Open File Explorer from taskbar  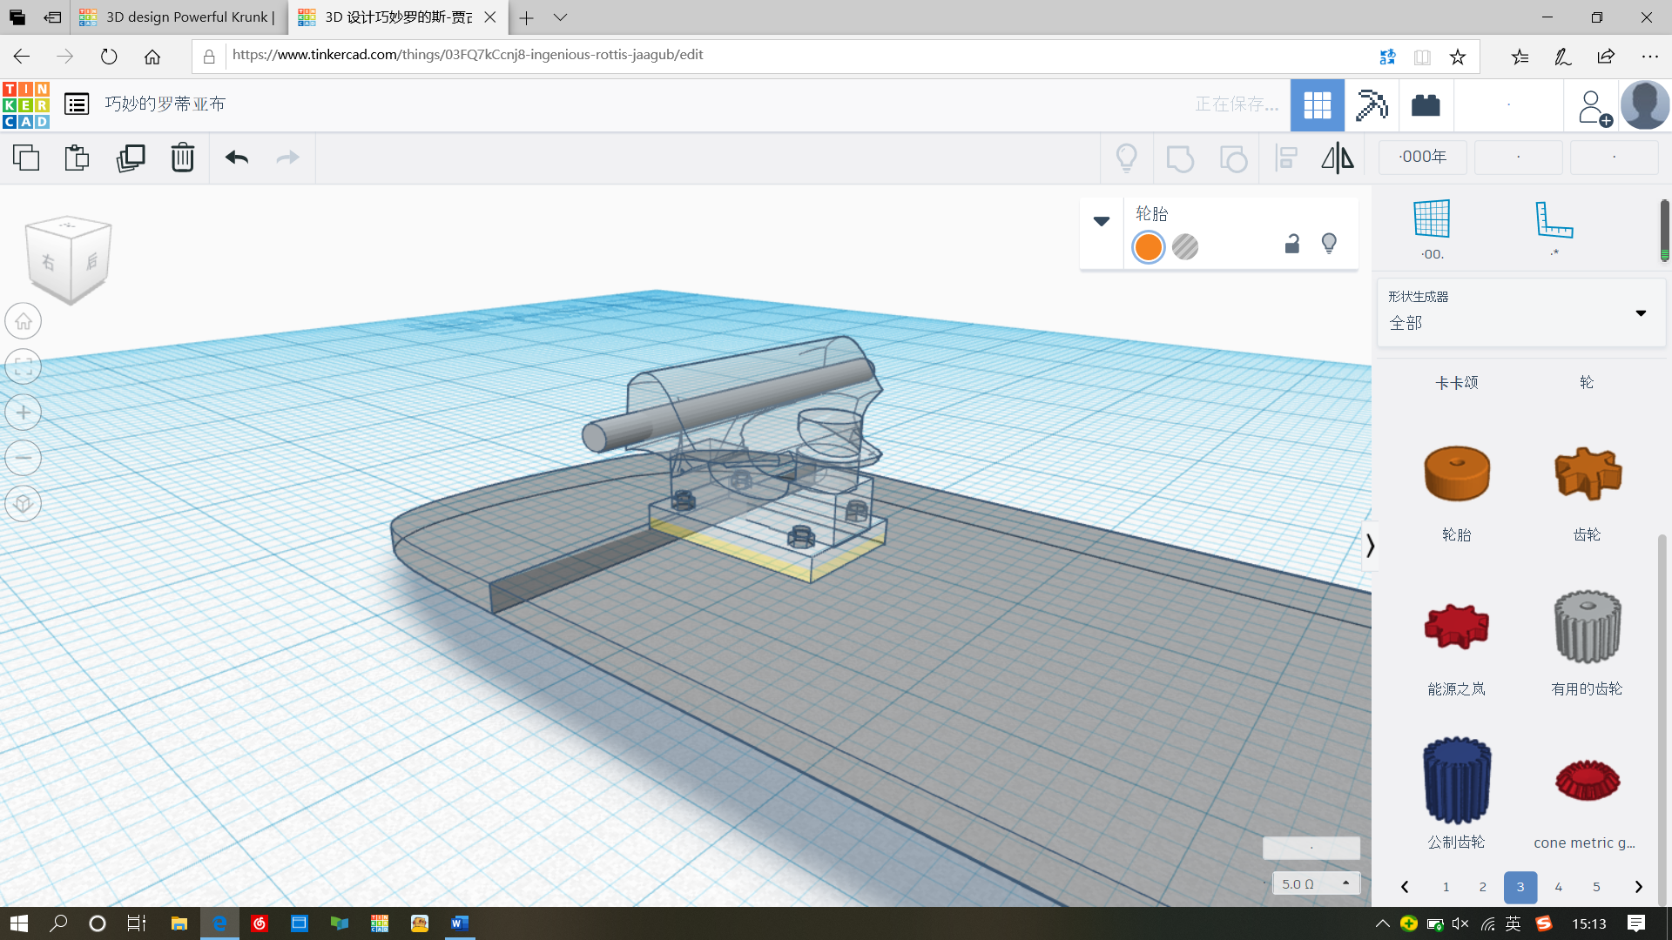(179, 923)
